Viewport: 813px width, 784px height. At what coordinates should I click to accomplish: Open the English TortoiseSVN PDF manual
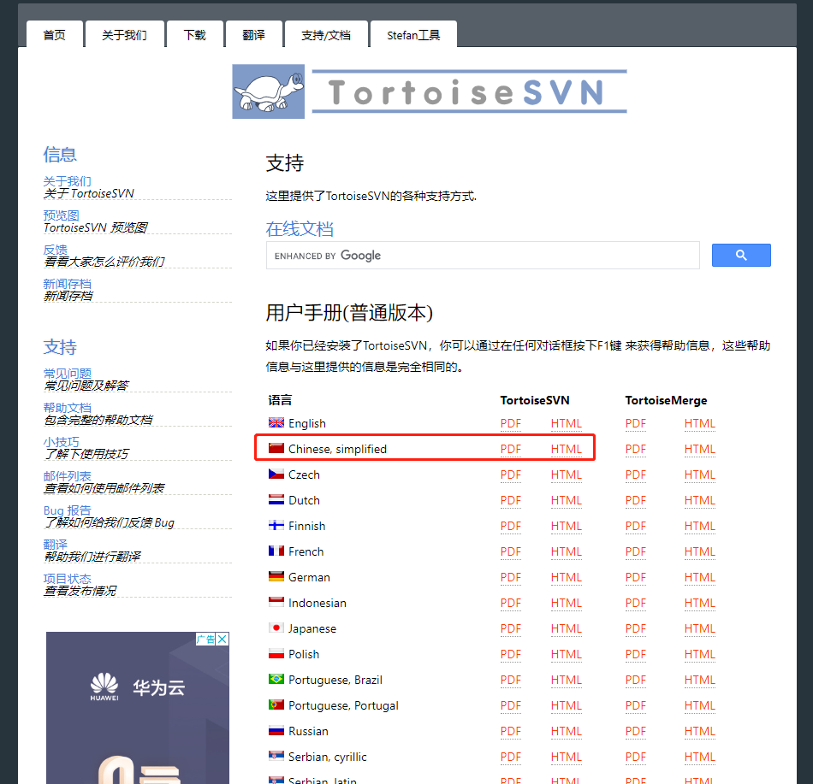pyautogui.click(x=510, y=422)
